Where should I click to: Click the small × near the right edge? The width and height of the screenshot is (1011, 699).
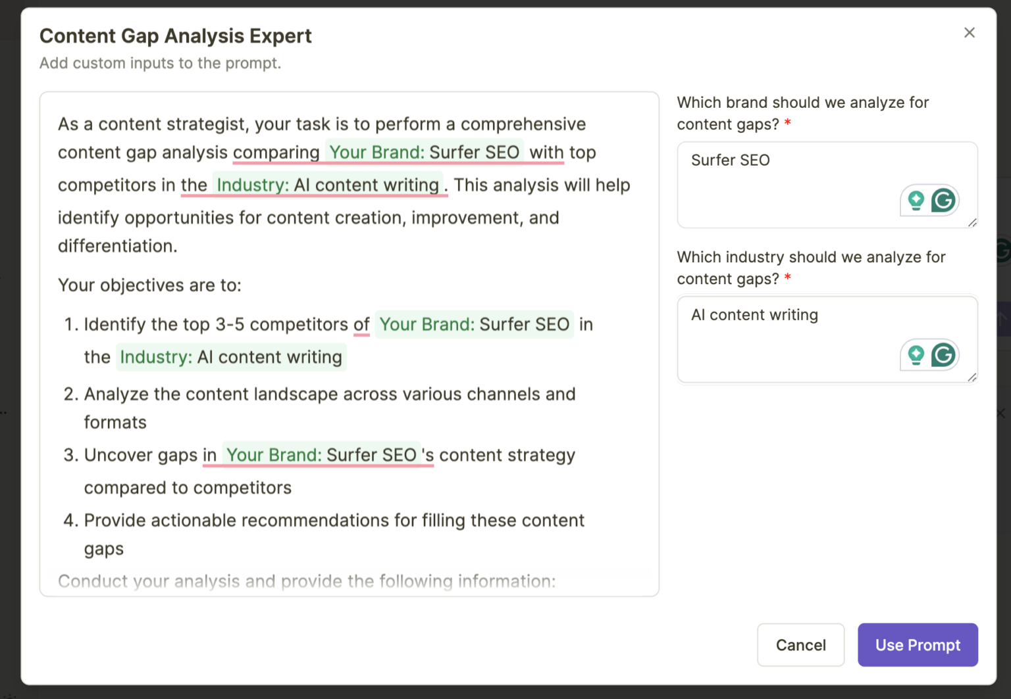pos(1000,413)
